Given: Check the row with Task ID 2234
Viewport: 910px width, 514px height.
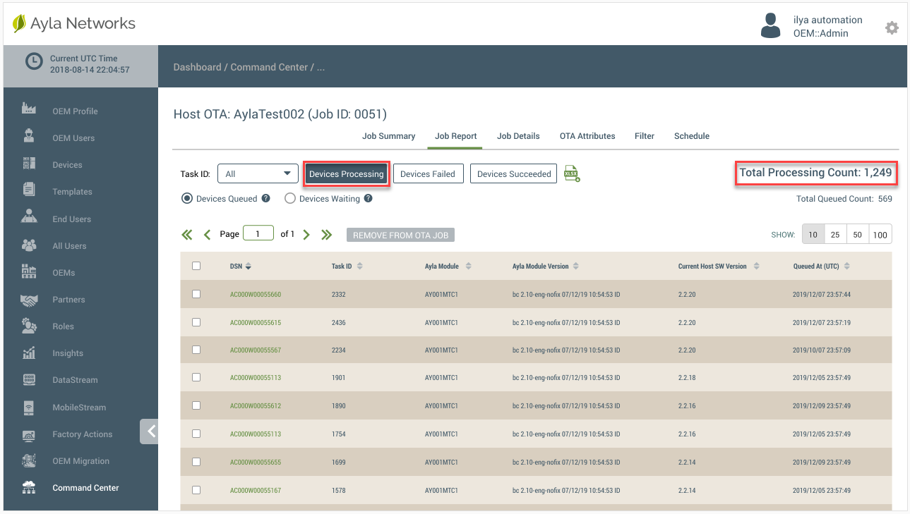Looking at the screenshot, I should tap(196, 350).
